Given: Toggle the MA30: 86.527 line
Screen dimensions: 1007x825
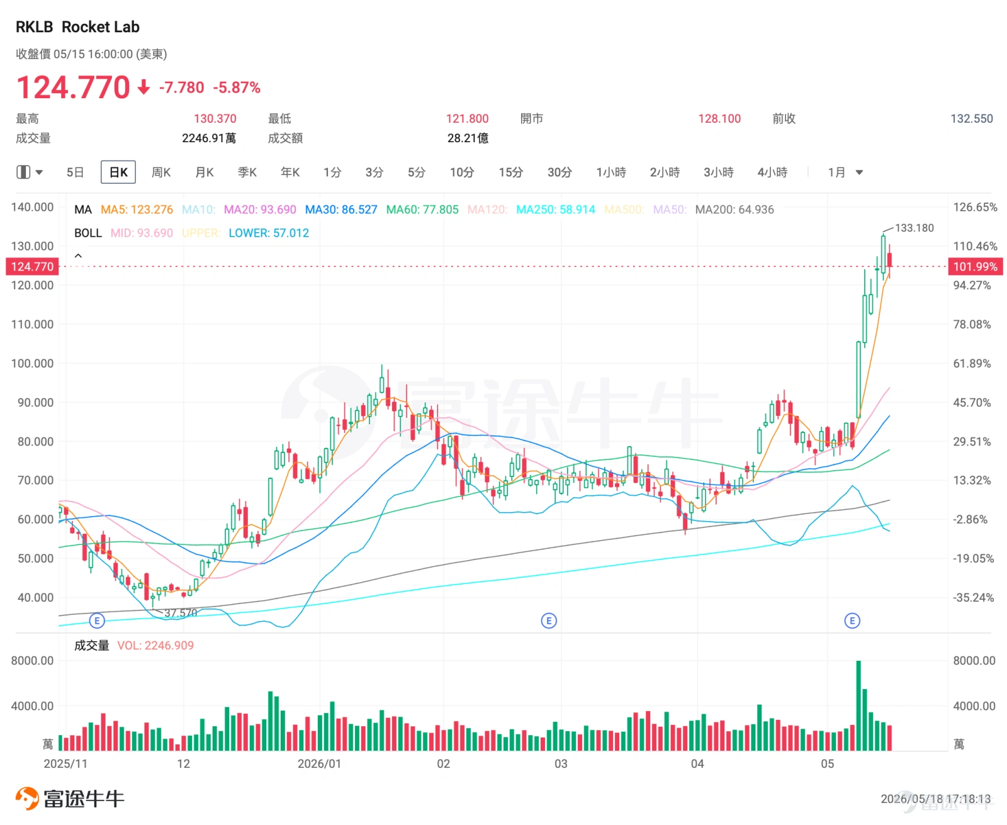Looking at the screenshot, I should pyautogui.click(x=341, y=210).
